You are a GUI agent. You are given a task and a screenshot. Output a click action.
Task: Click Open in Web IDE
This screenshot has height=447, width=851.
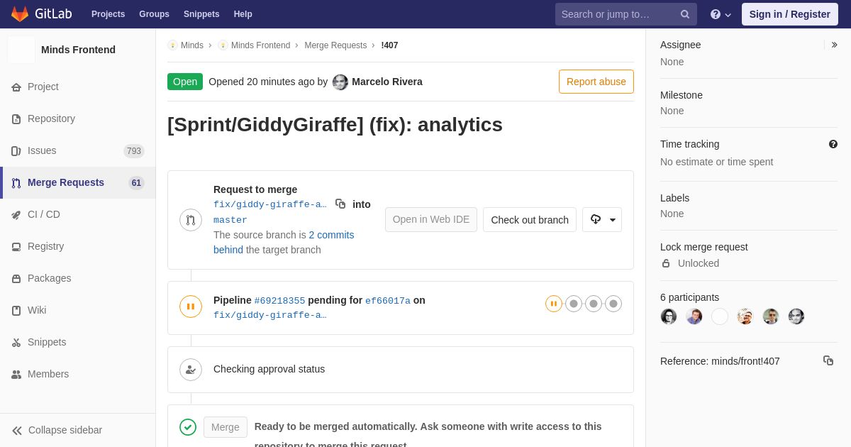tap(431, 219)
